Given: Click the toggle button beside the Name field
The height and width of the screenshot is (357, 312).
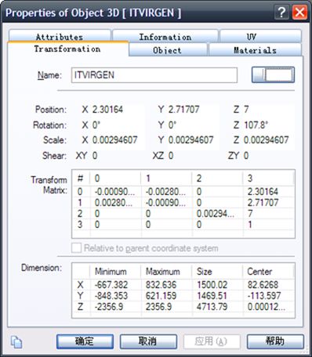Looking at the screenshot, I should pos(273,75).
